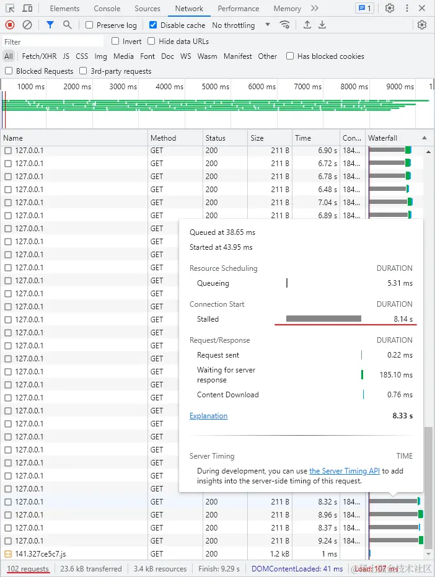435x577 pixels.
Task: Click the 141.327ce5c7.js script icon
Action: pos(7,554)
